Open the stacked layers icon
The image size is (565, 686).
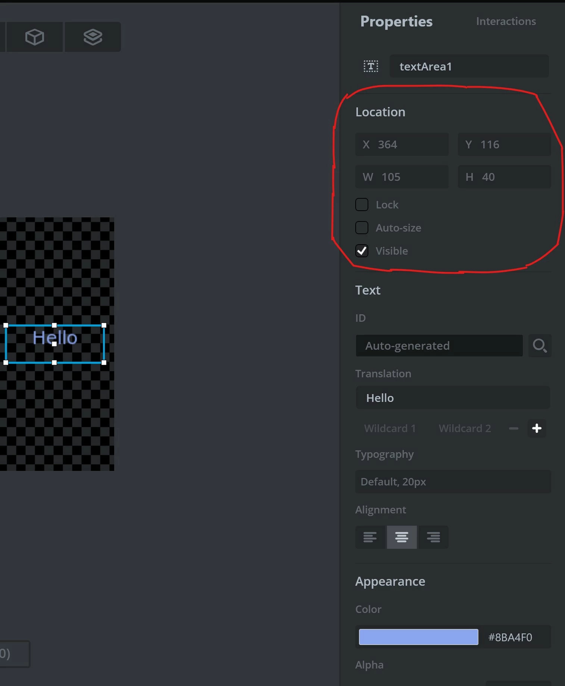point(93,37)
